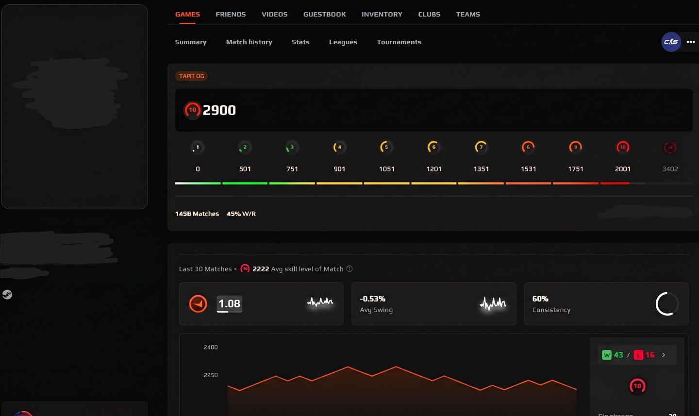Click the CS2 game selector icon
699x416 pixels.
[671, 42]
